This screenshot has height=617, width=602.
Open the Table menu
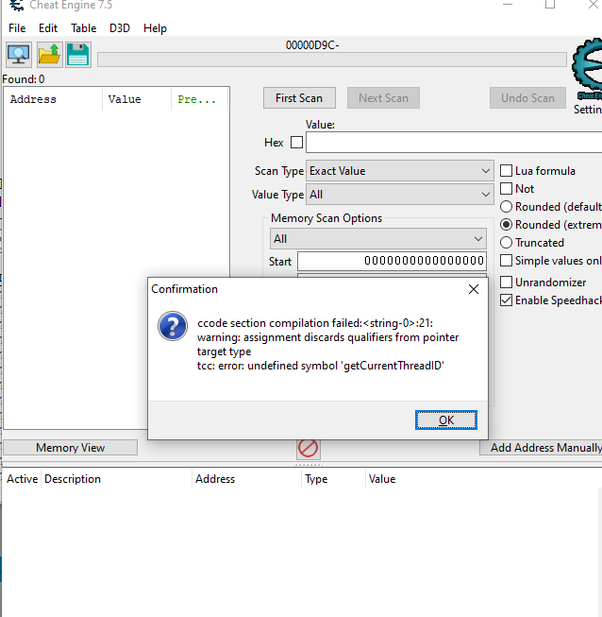coord(83,28)
